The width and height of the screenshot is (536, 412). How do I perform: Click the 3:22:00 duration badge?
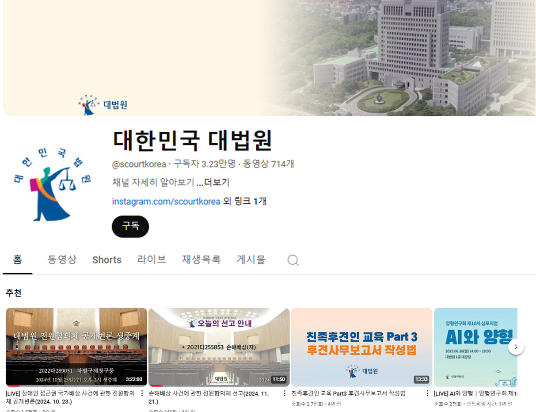134,379
